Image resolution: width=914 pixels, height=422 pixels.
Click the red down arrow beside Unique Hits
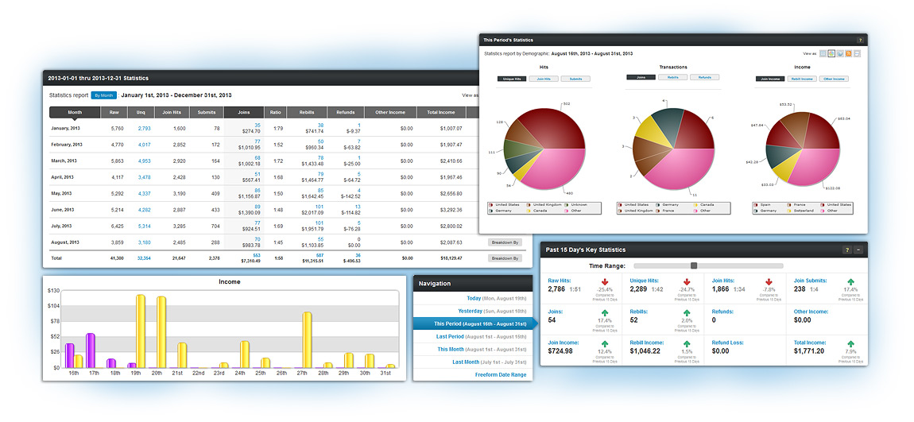point(687,282)
